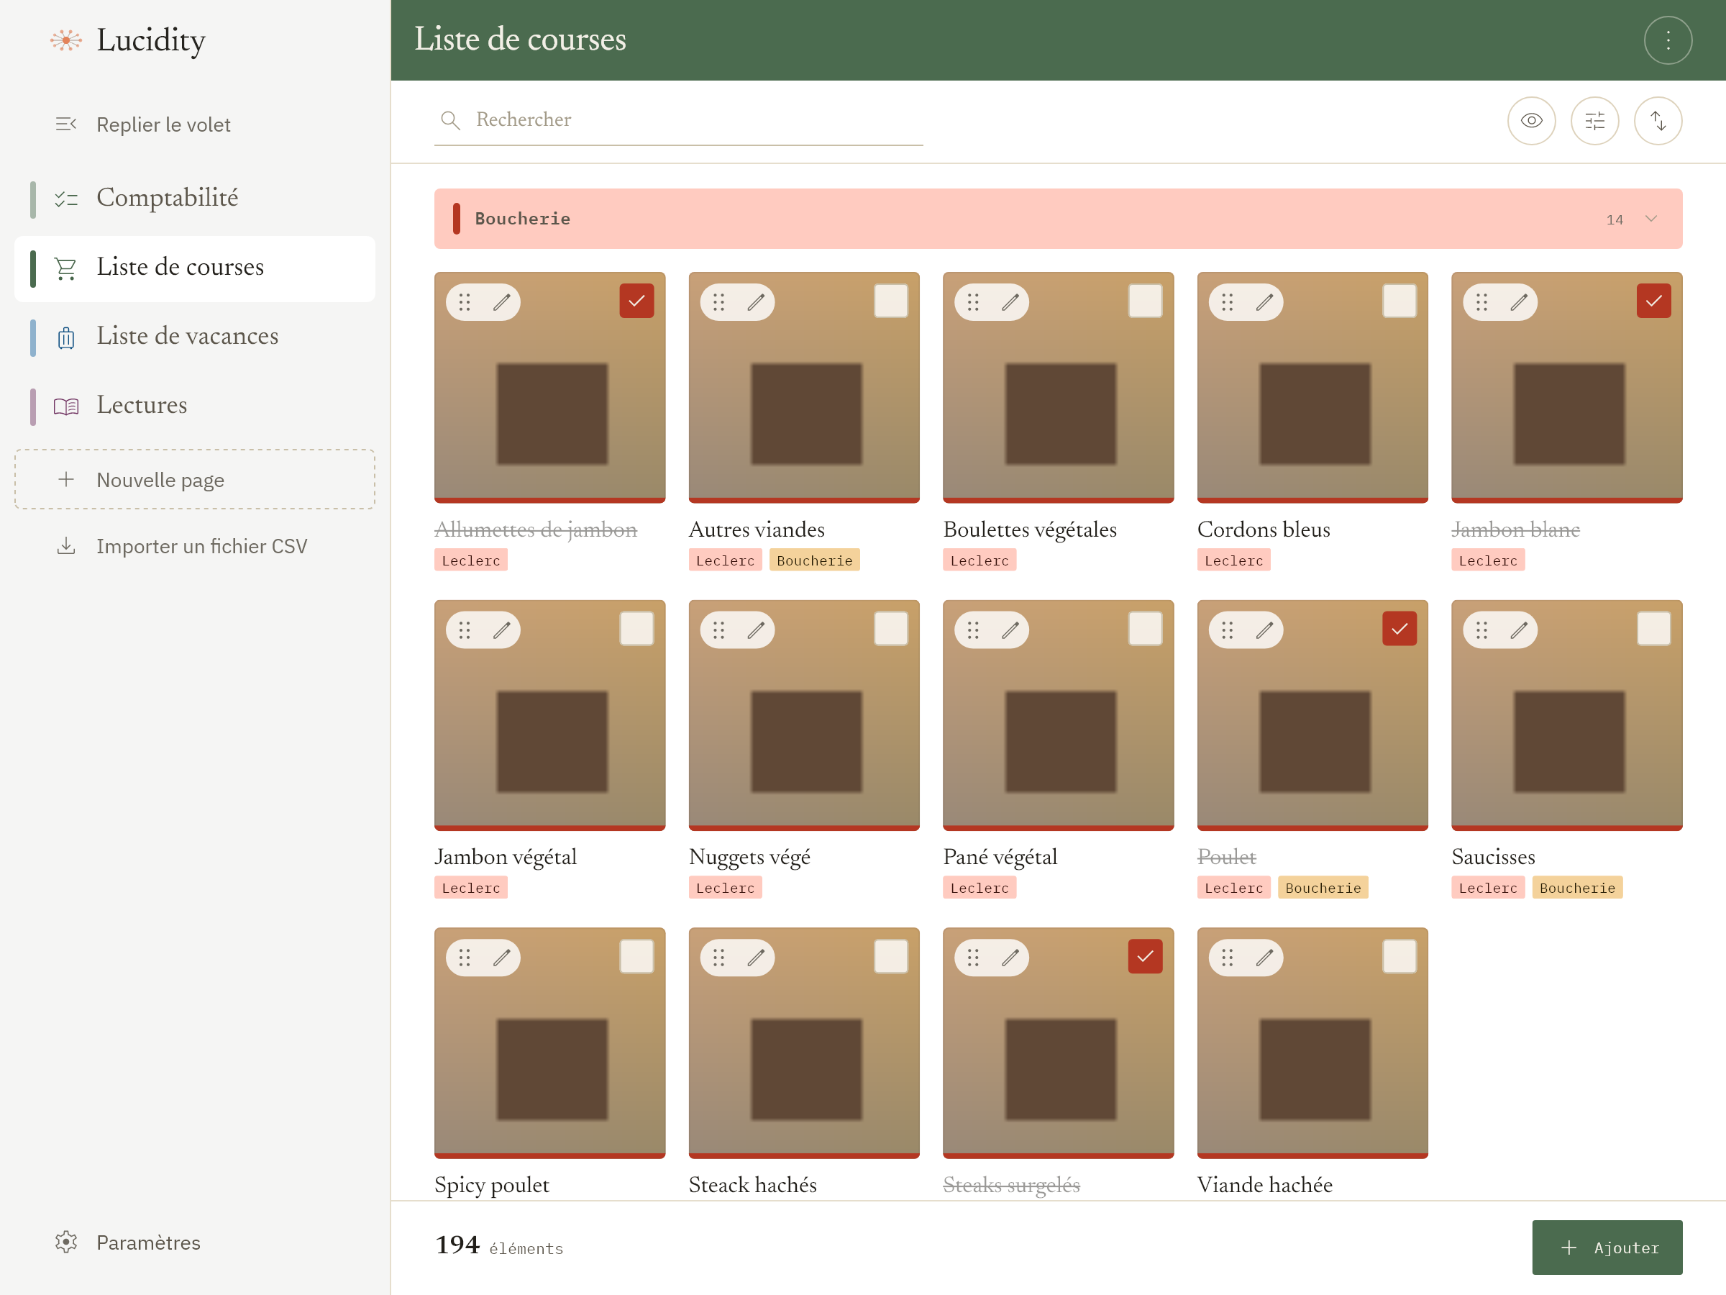The width and height of the screenshot is (1726, 1295).
Task: Open the sort arrows button
Action: tap(1658, 120)
